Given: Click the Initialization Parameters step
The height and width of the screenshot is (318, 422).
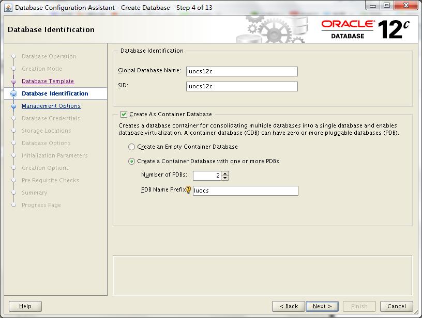Looking at the screenshot, I should coord(55,155).
